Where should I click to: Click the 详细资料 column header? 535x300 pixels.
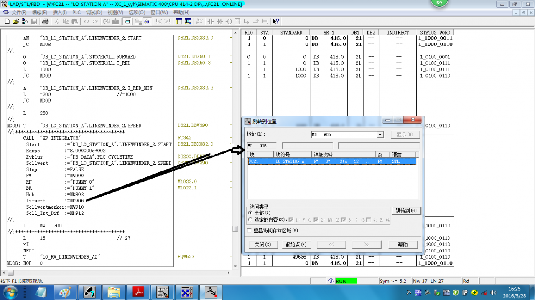344,155
